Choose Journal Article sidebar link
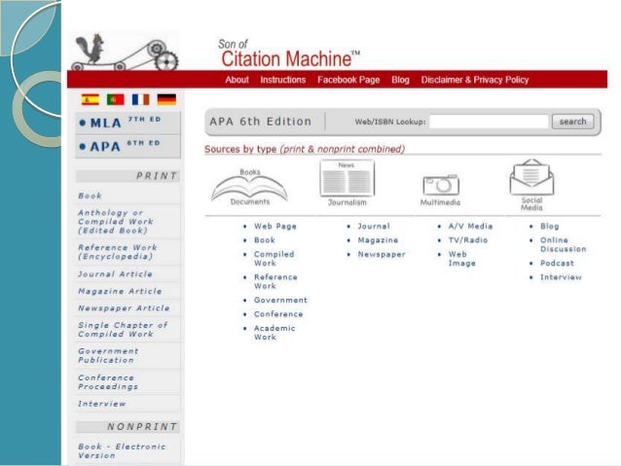This screenshot has width=621, height=466. click(115, 274)
